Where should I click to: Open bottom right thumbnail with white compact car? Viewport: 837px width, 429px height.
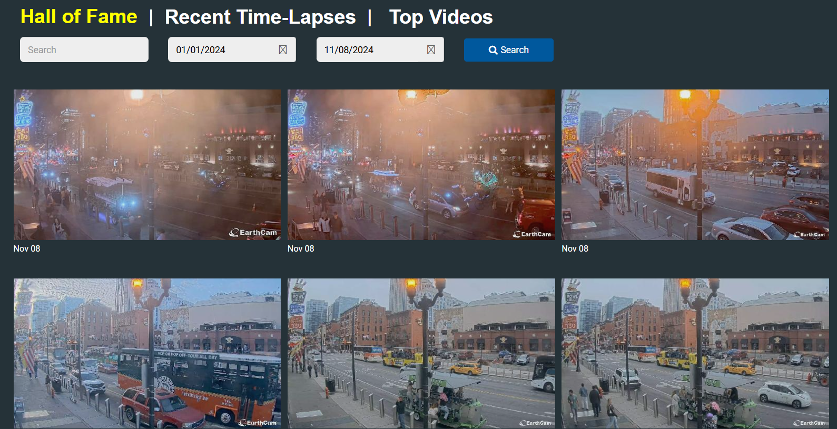click(695, 353)
